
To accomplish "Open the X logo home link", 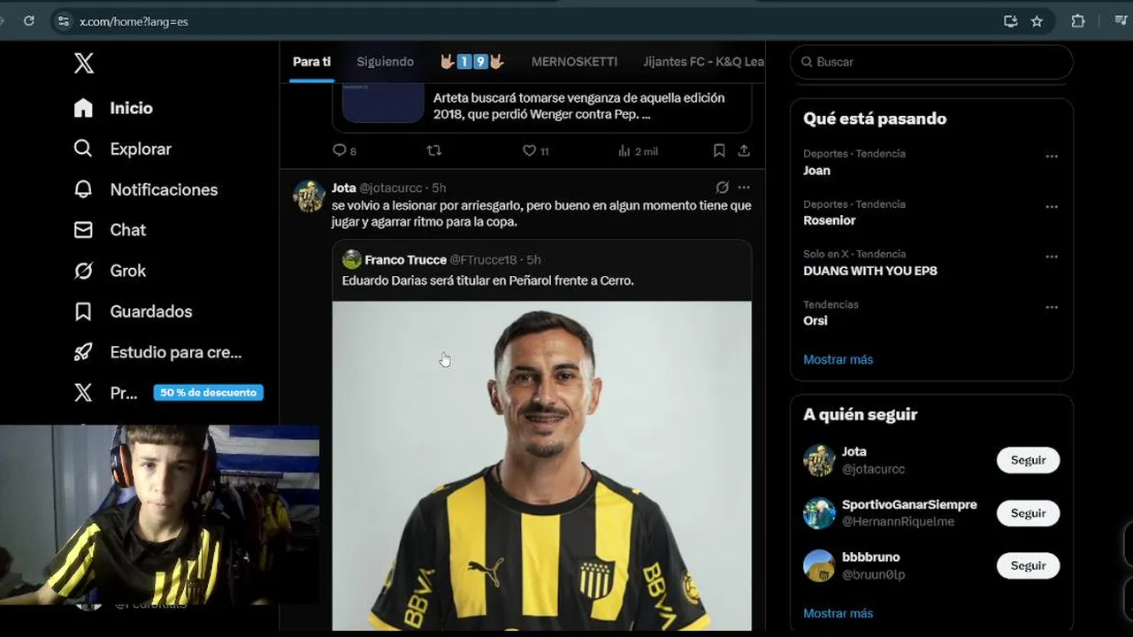I will (83, 63).
